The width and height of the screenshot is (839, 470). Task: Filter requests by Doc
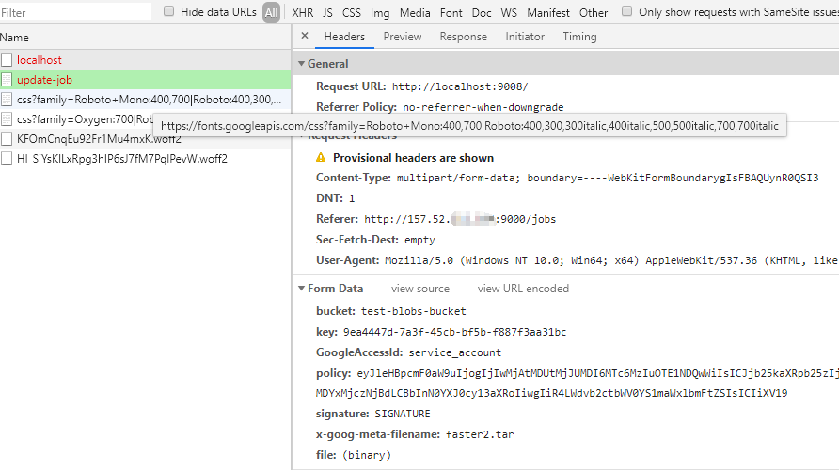pos(482,13)
